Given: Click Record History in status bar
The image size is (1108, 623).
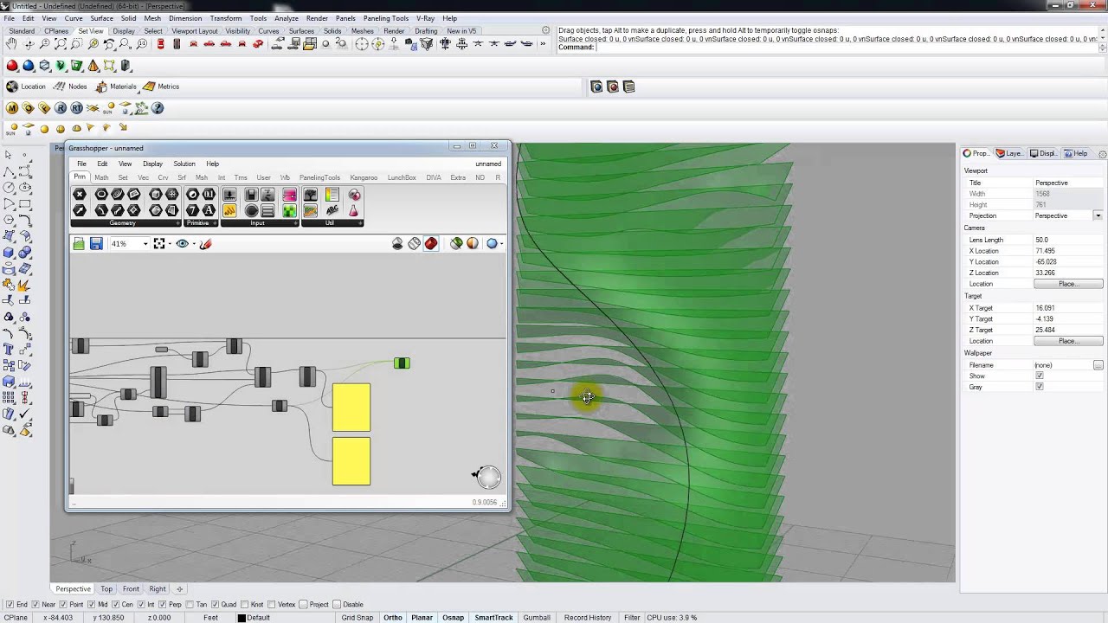Looking at the screenshot, I should (x=588, y=618).
